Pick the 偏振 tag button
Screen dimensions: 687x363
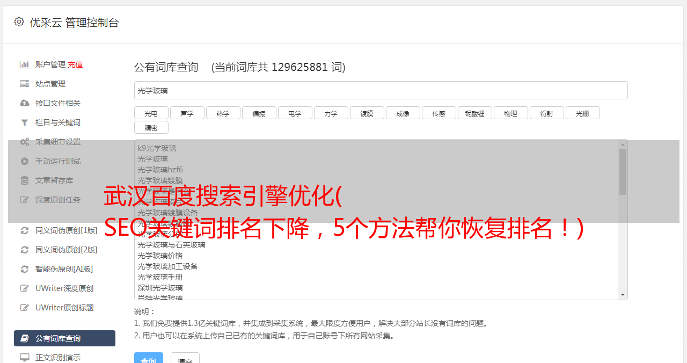pyautogui.click(x=259, y=113)
